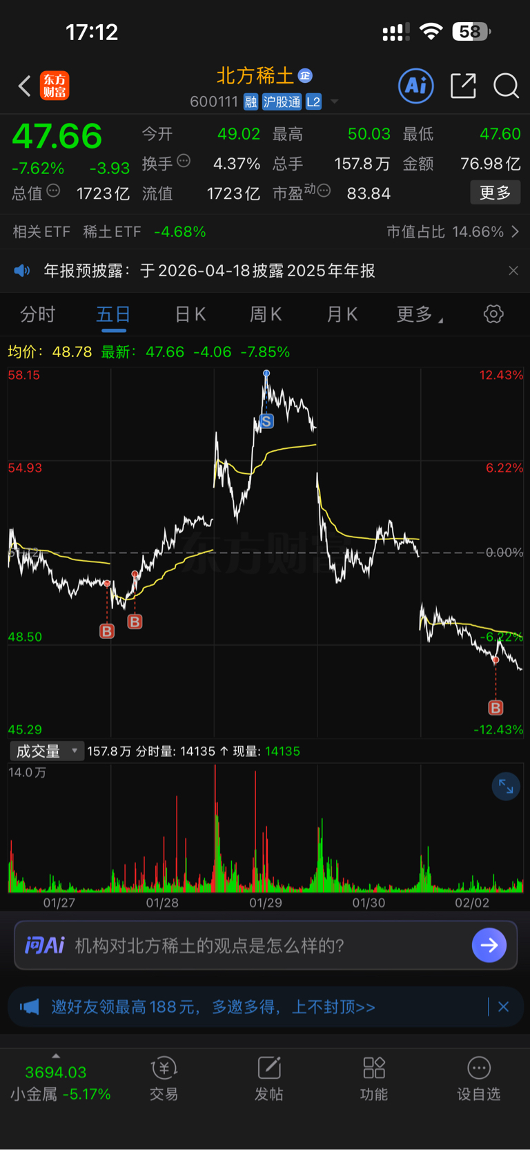Tap the invite banner megaphone icon

29,1007
